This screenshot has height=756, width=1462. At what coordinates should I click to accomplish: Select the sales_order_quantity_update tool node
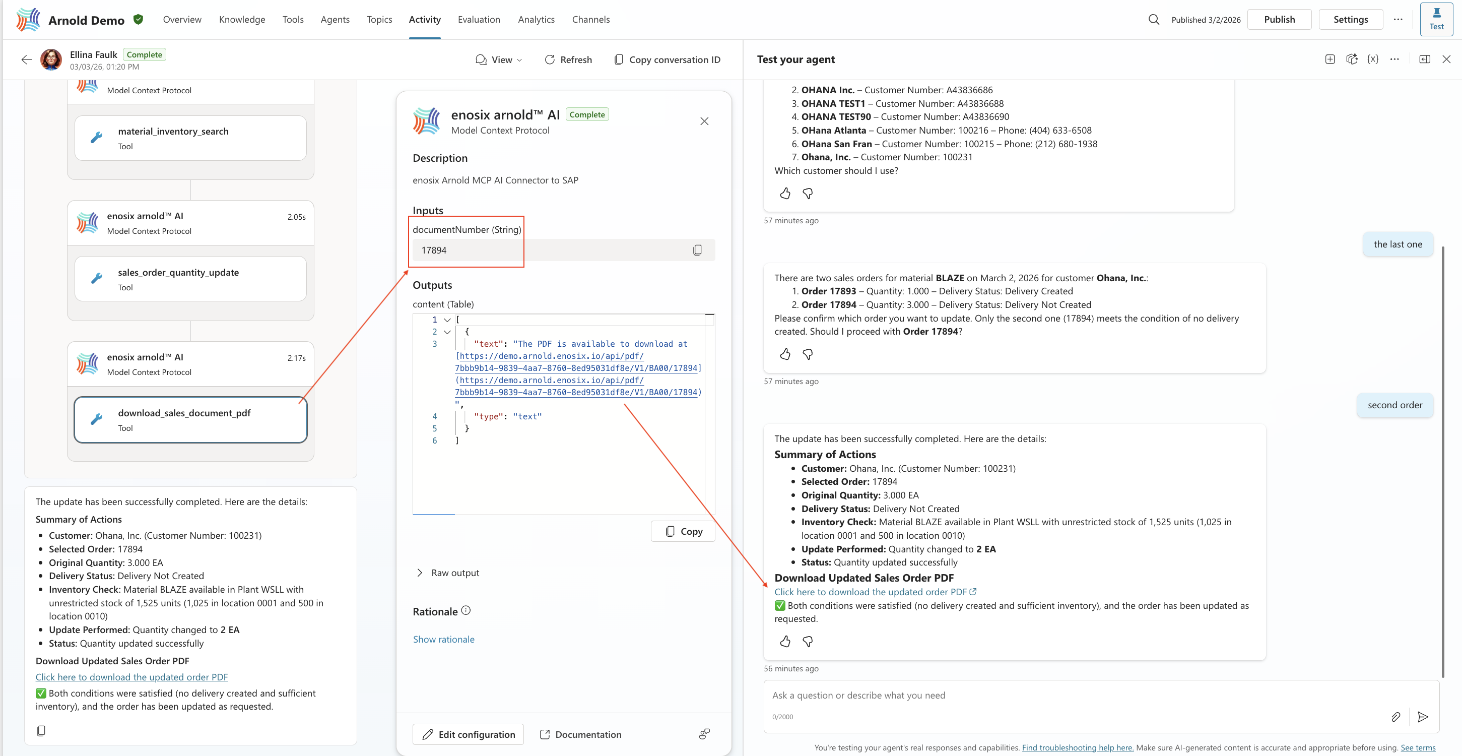[190, 279]
